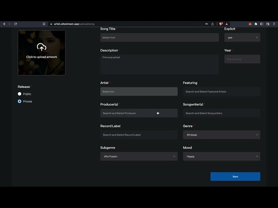
Task: Click the Songwriter(s) label
Action: pos(193,104)
